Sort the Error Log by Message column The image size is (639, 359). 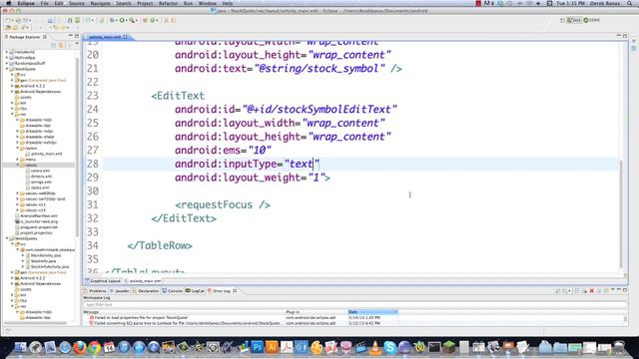click(x=184, y=312)
